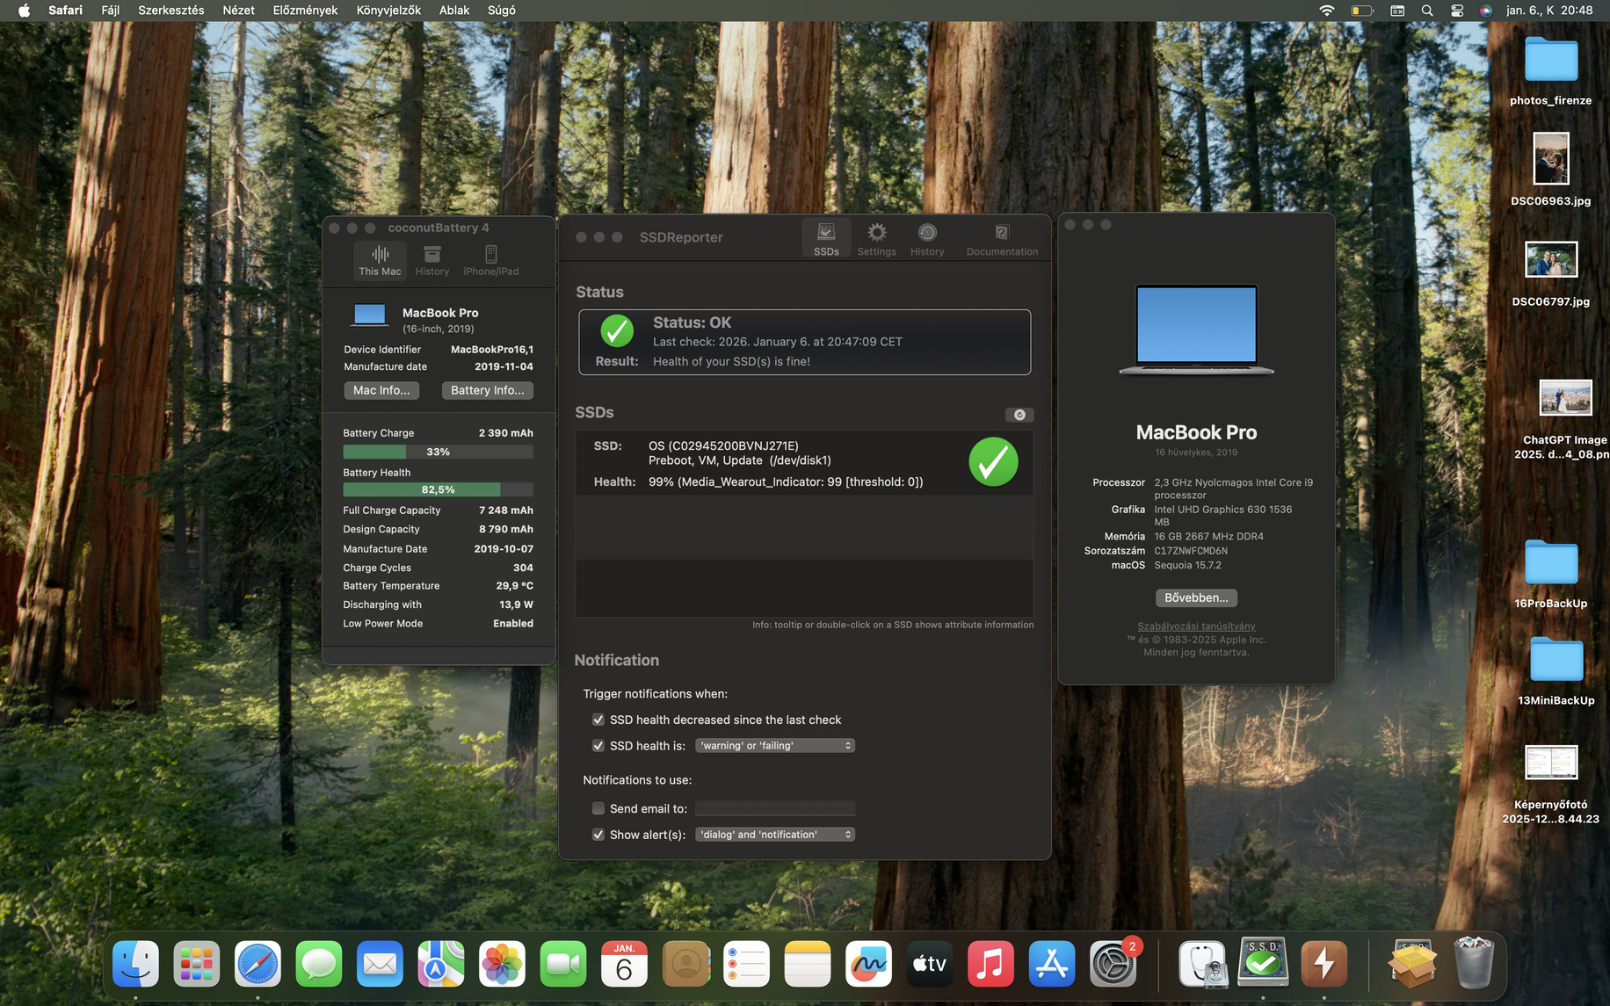Image resolution: width=1610 pixels, height=1006 pixels.
Task: Open the Előzmények menu
Action: [305, 11]
